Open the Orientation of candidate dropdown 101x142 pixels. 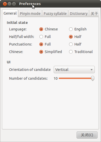[x=74, y=70]
